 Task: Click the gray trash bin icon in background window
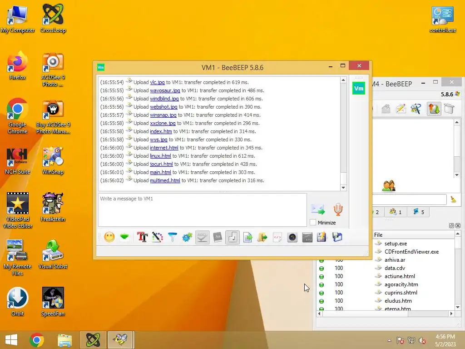pyautogui.click(x=449, y=108)
